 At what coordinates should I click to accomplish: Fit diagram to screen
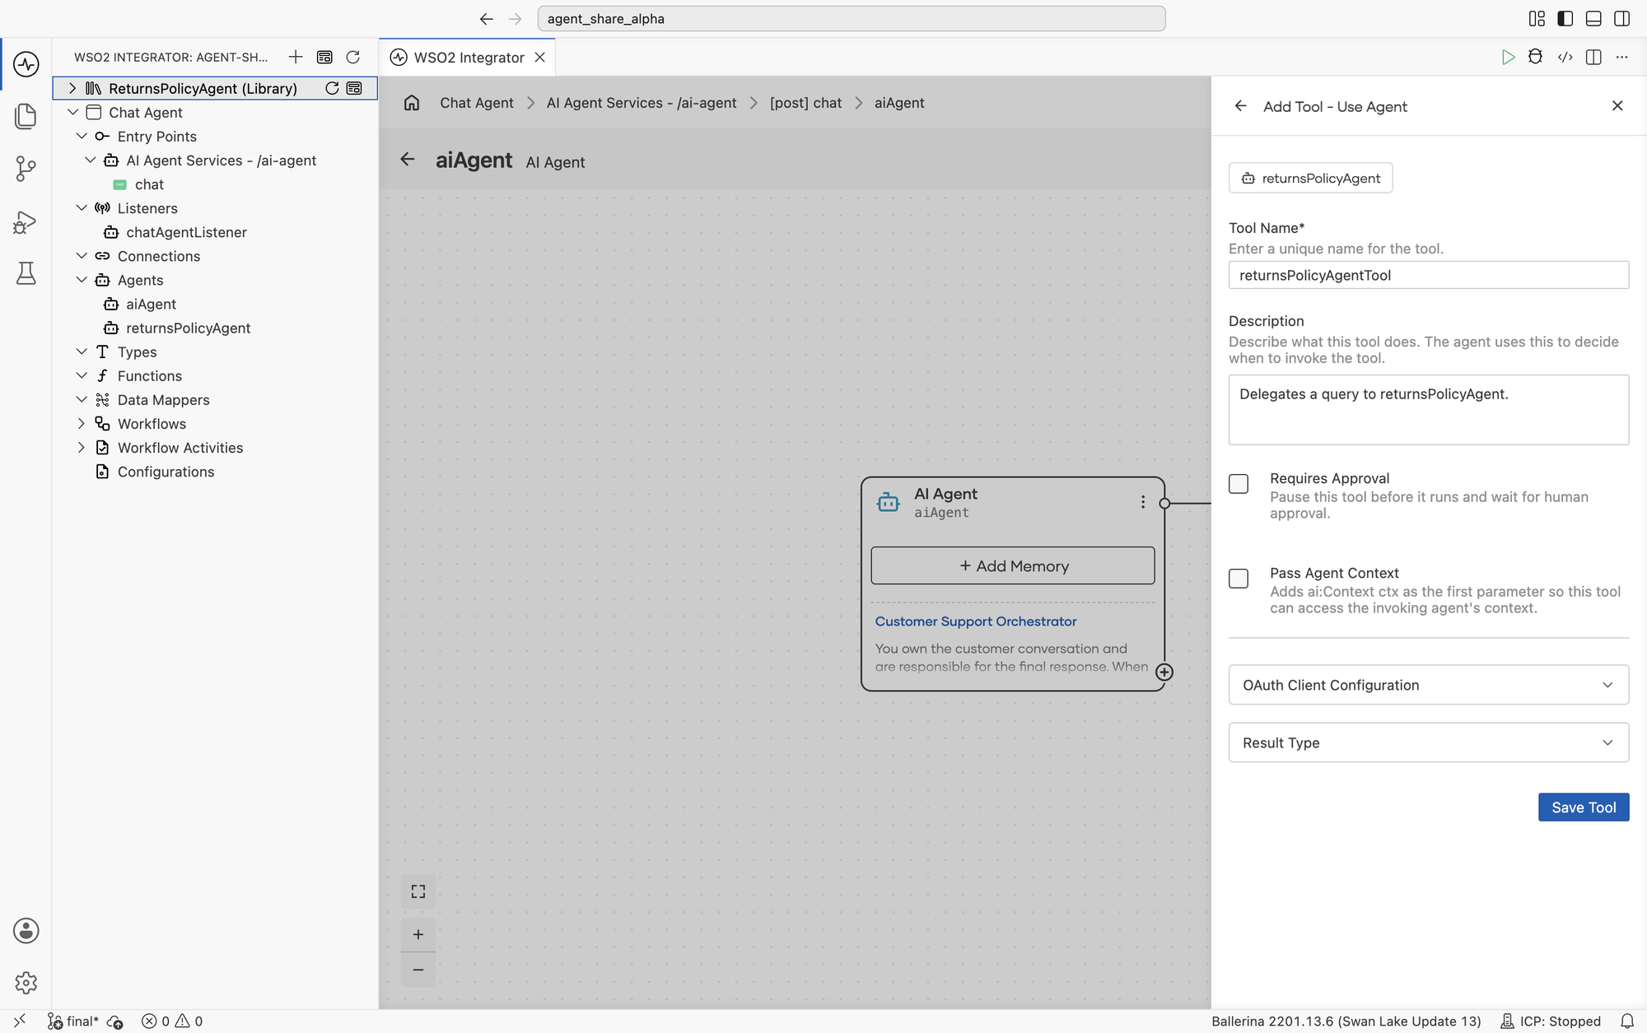(418, 891)
